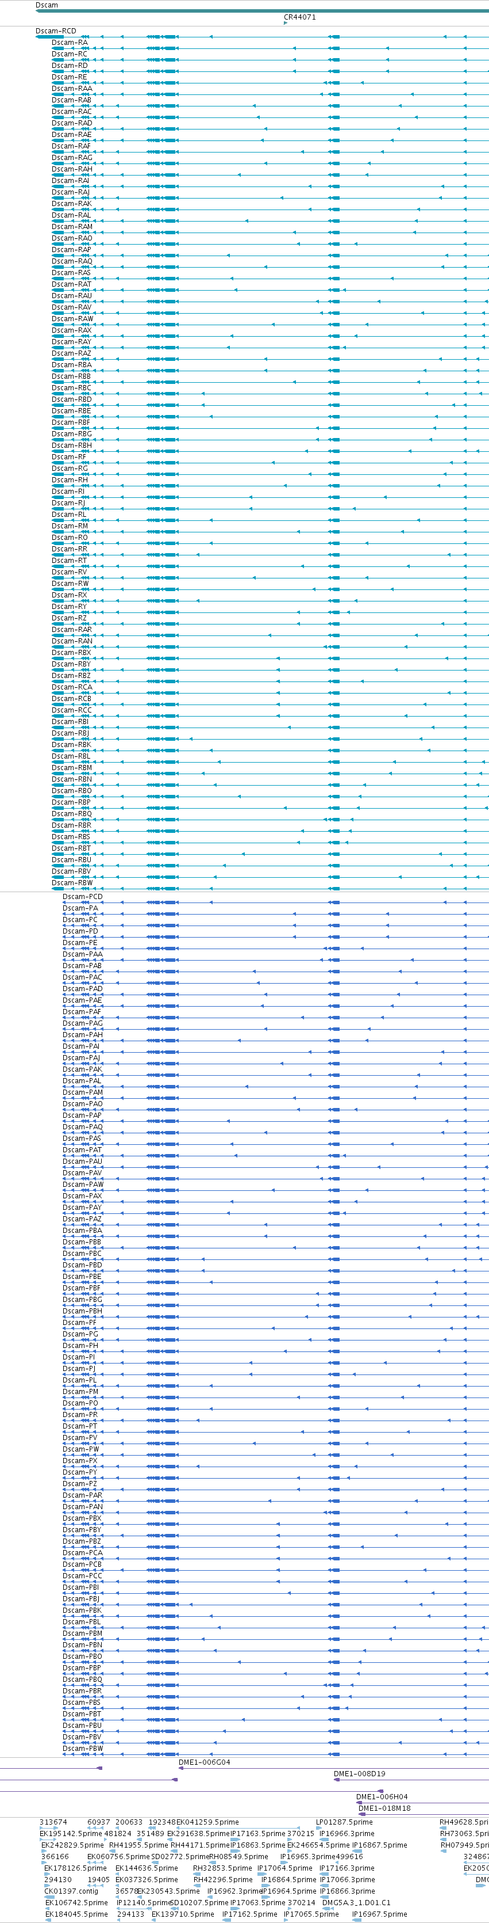This screenshot has height=1923, width=489.
Task: Select the DME1-008D19 clone label
Action: (359, 1774)
